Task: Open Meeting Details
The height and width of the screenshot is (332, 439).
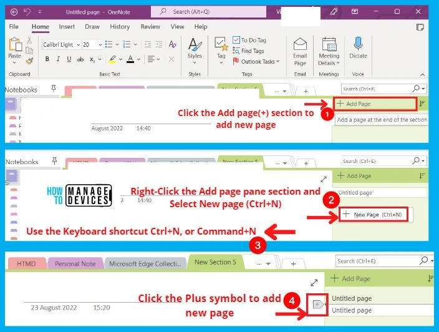Action: [329, 52]
